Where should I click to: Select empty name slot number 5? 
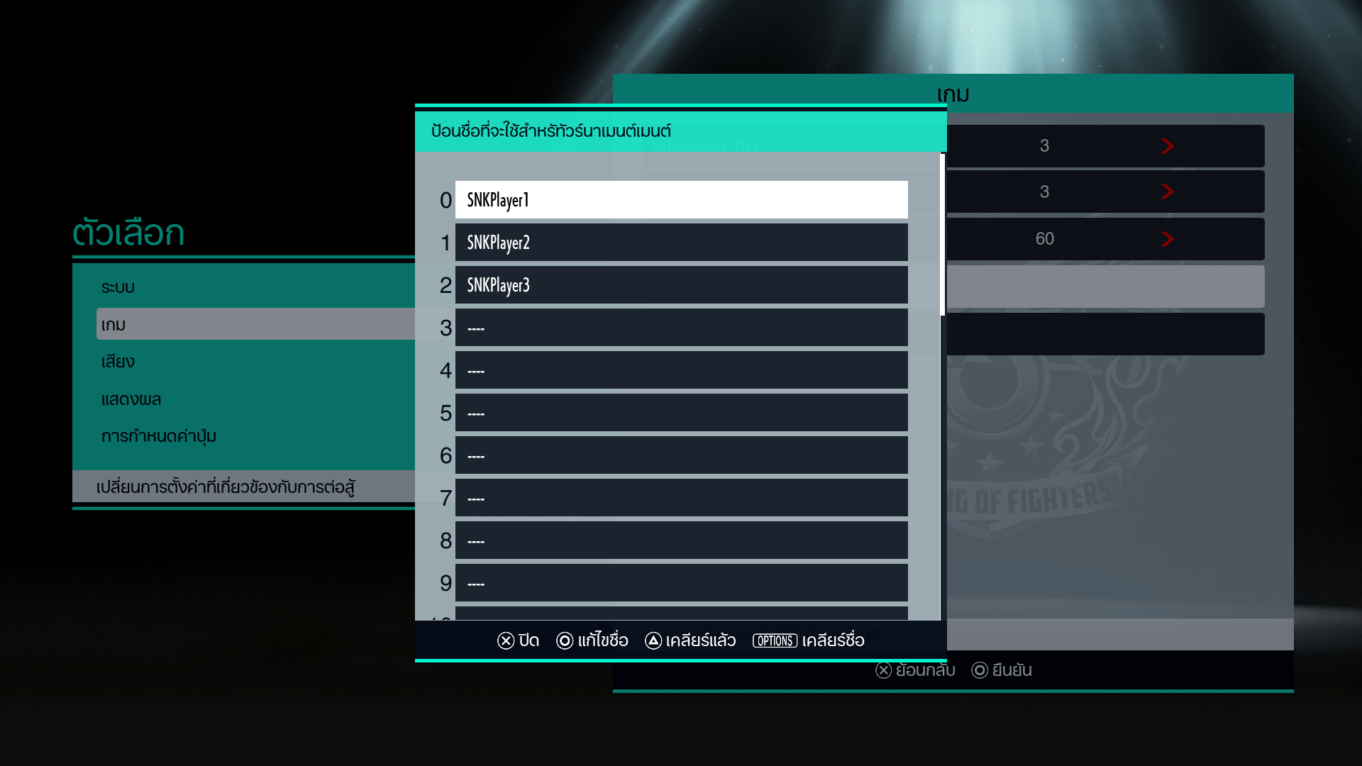681,413
